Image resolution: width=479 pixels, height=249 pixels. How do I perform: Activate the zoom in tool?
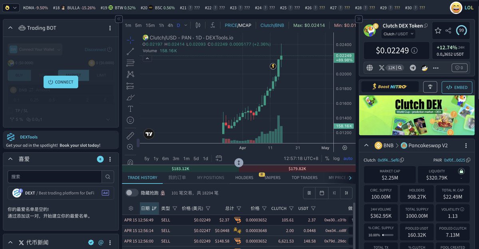click(130, 147)
